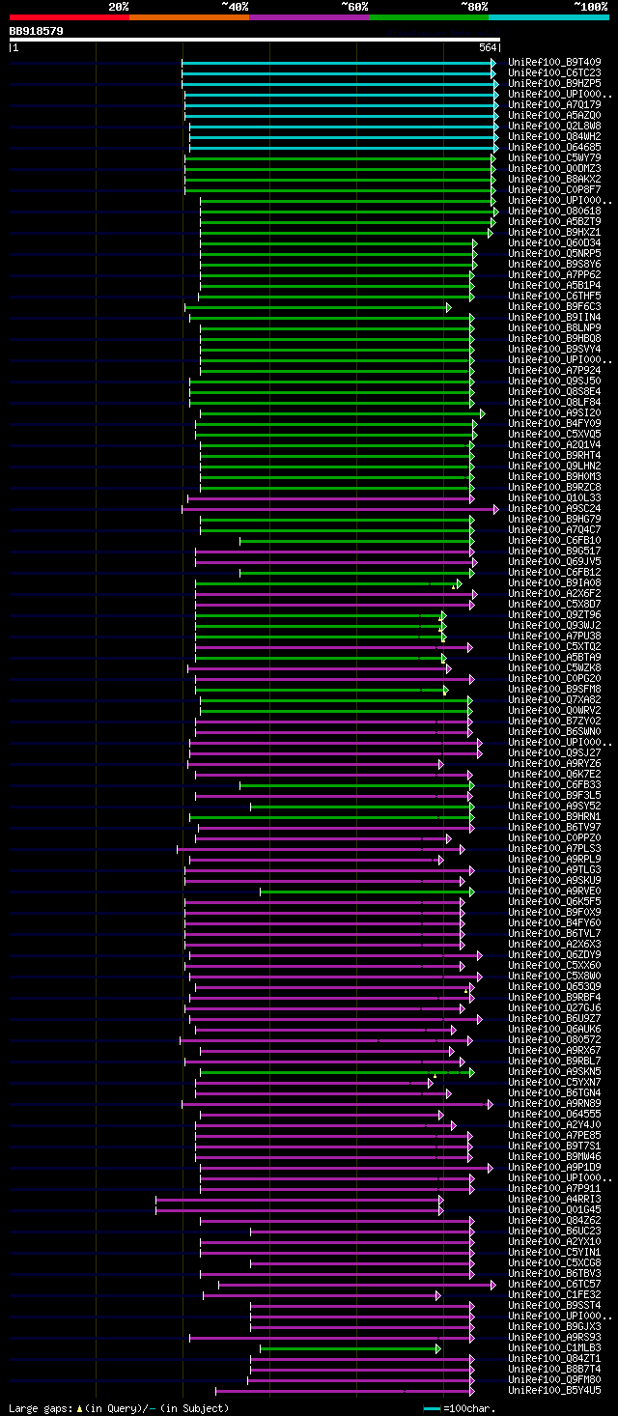Select hit label UniRef100_Q6ZDY9
This screenshot has width=618, height=1416.
(x=554, y=955)
